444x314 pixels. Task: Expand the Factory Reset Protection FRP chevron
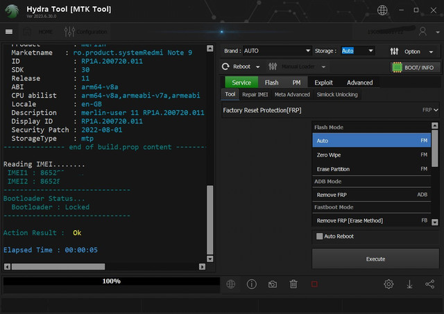pos(436,110)
